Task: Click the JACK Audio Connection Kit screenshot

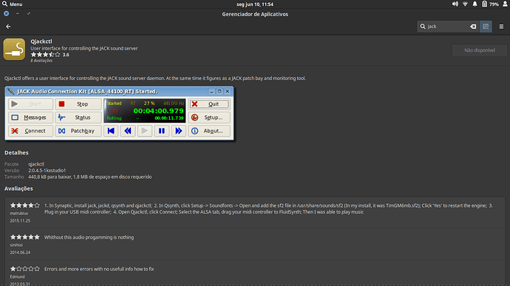Action: [119, 113]
